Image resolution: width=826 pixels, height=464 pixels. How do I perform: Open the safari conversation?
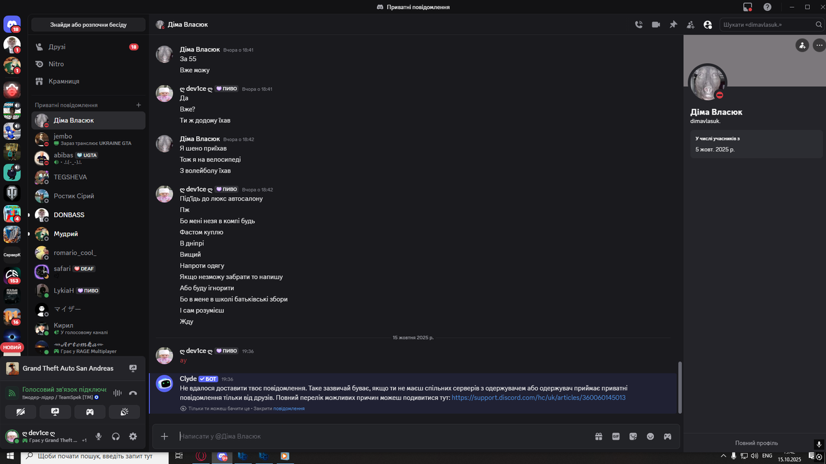coord(88,271)
